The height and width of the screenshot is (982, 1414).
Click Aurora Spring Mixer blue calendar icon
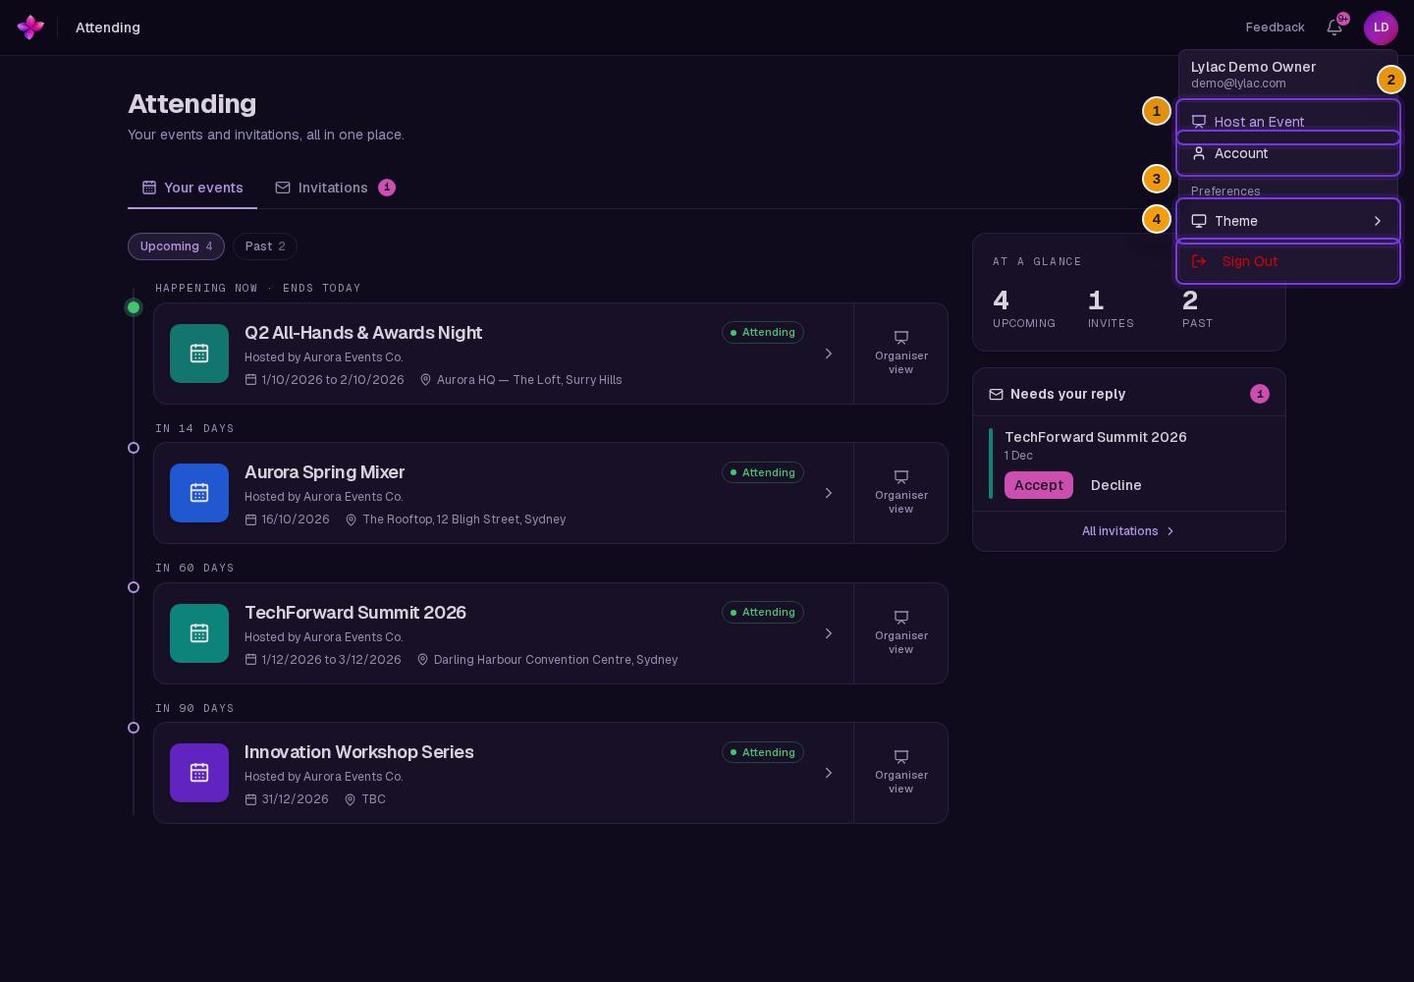point(199,493)
